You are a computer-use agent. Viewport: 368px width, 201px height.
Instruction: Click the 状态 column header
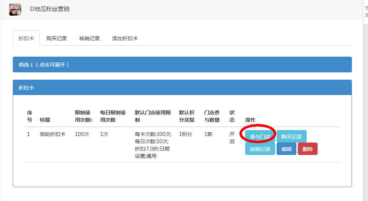point(232,116)
